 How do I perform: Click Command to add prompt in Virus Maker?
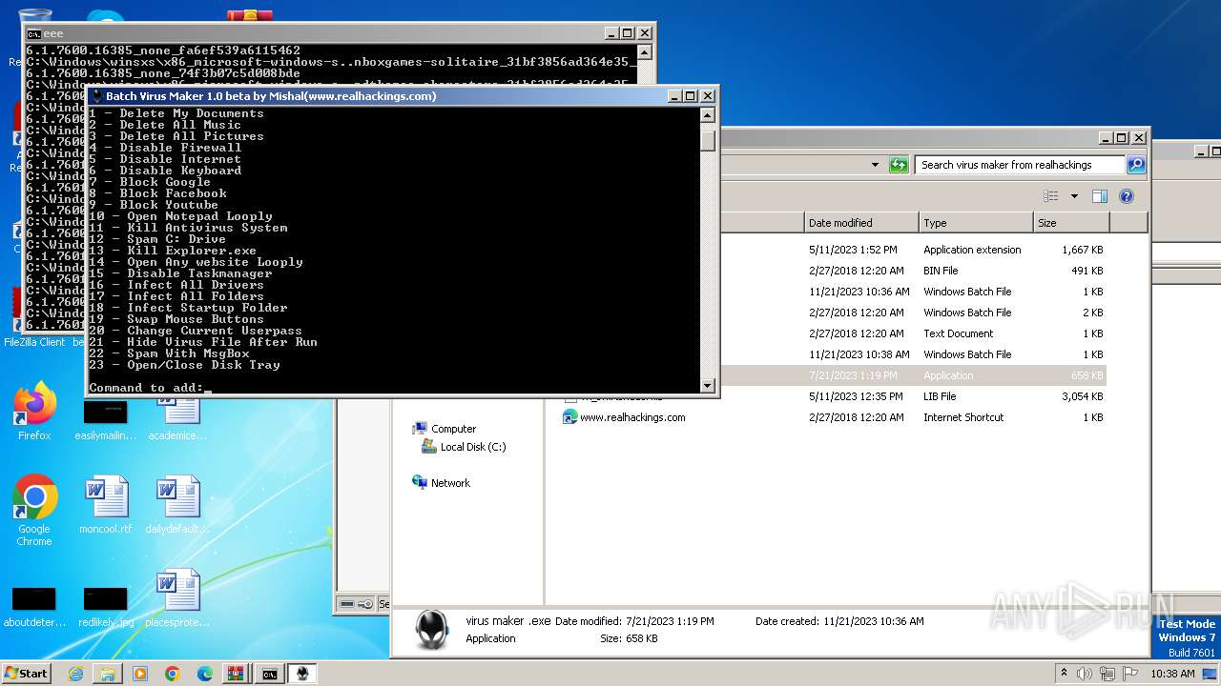(x=146, y=388)
